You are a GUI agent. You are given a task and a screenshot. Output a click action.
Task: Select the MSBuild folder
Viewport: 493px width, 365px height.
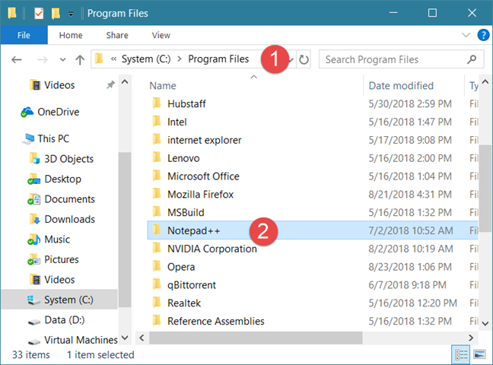click(313, 212)
